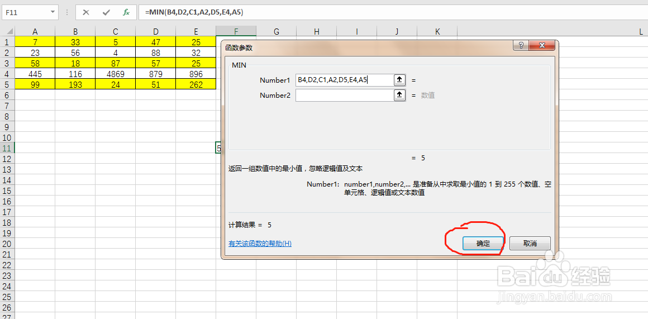
Task: Click cell A3 containing 58
Action: click(35, 64)
